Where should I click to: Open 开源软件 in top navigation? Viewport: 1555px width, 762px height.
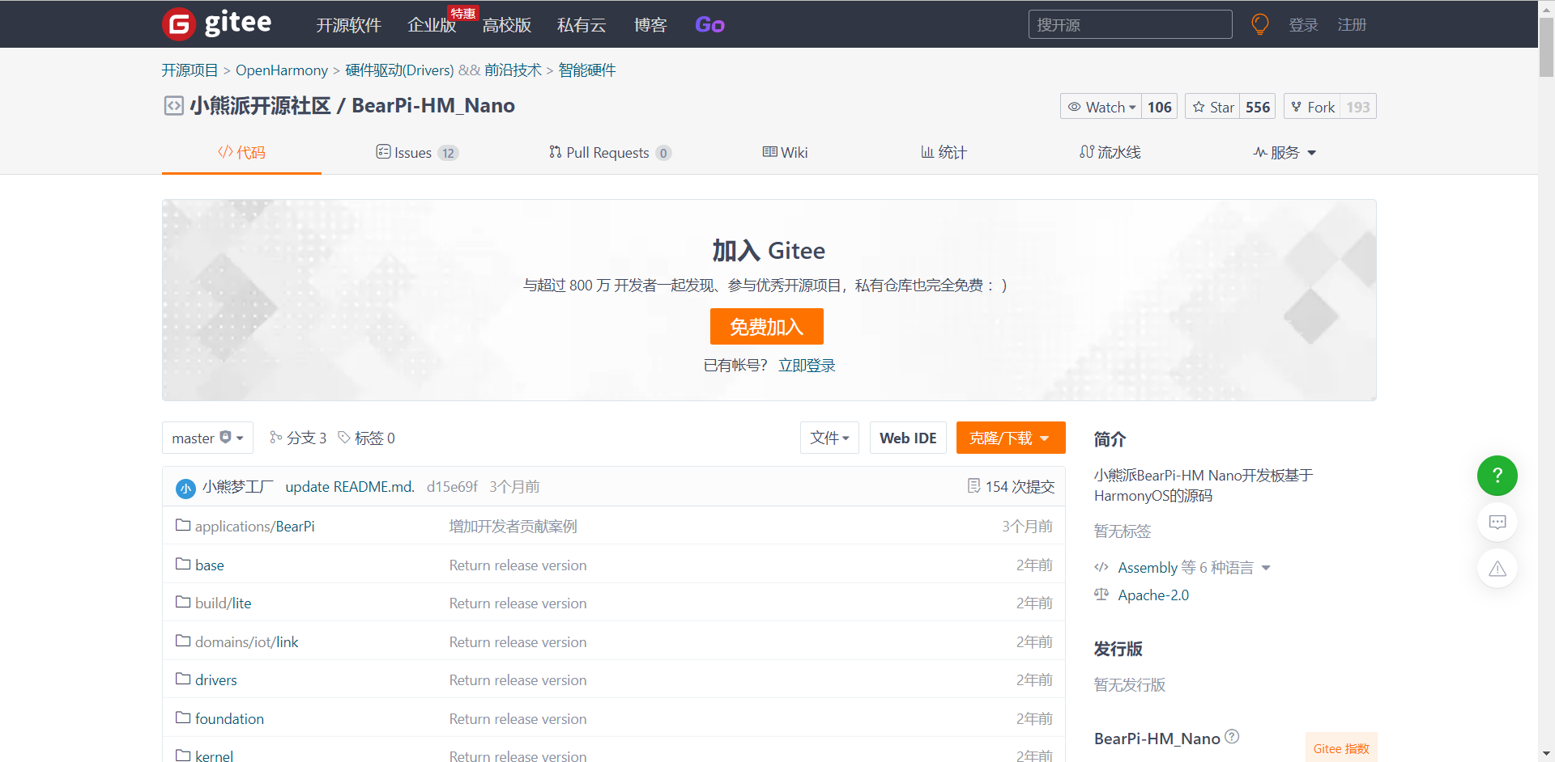coord(348,25)
